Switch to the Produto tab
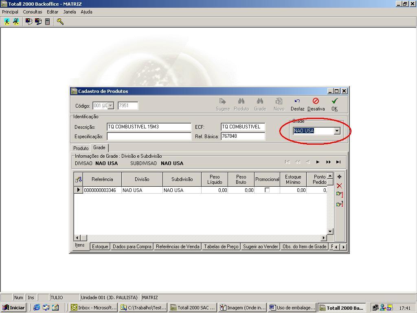Viewport: 417px width, 313px height. [81, 148]
